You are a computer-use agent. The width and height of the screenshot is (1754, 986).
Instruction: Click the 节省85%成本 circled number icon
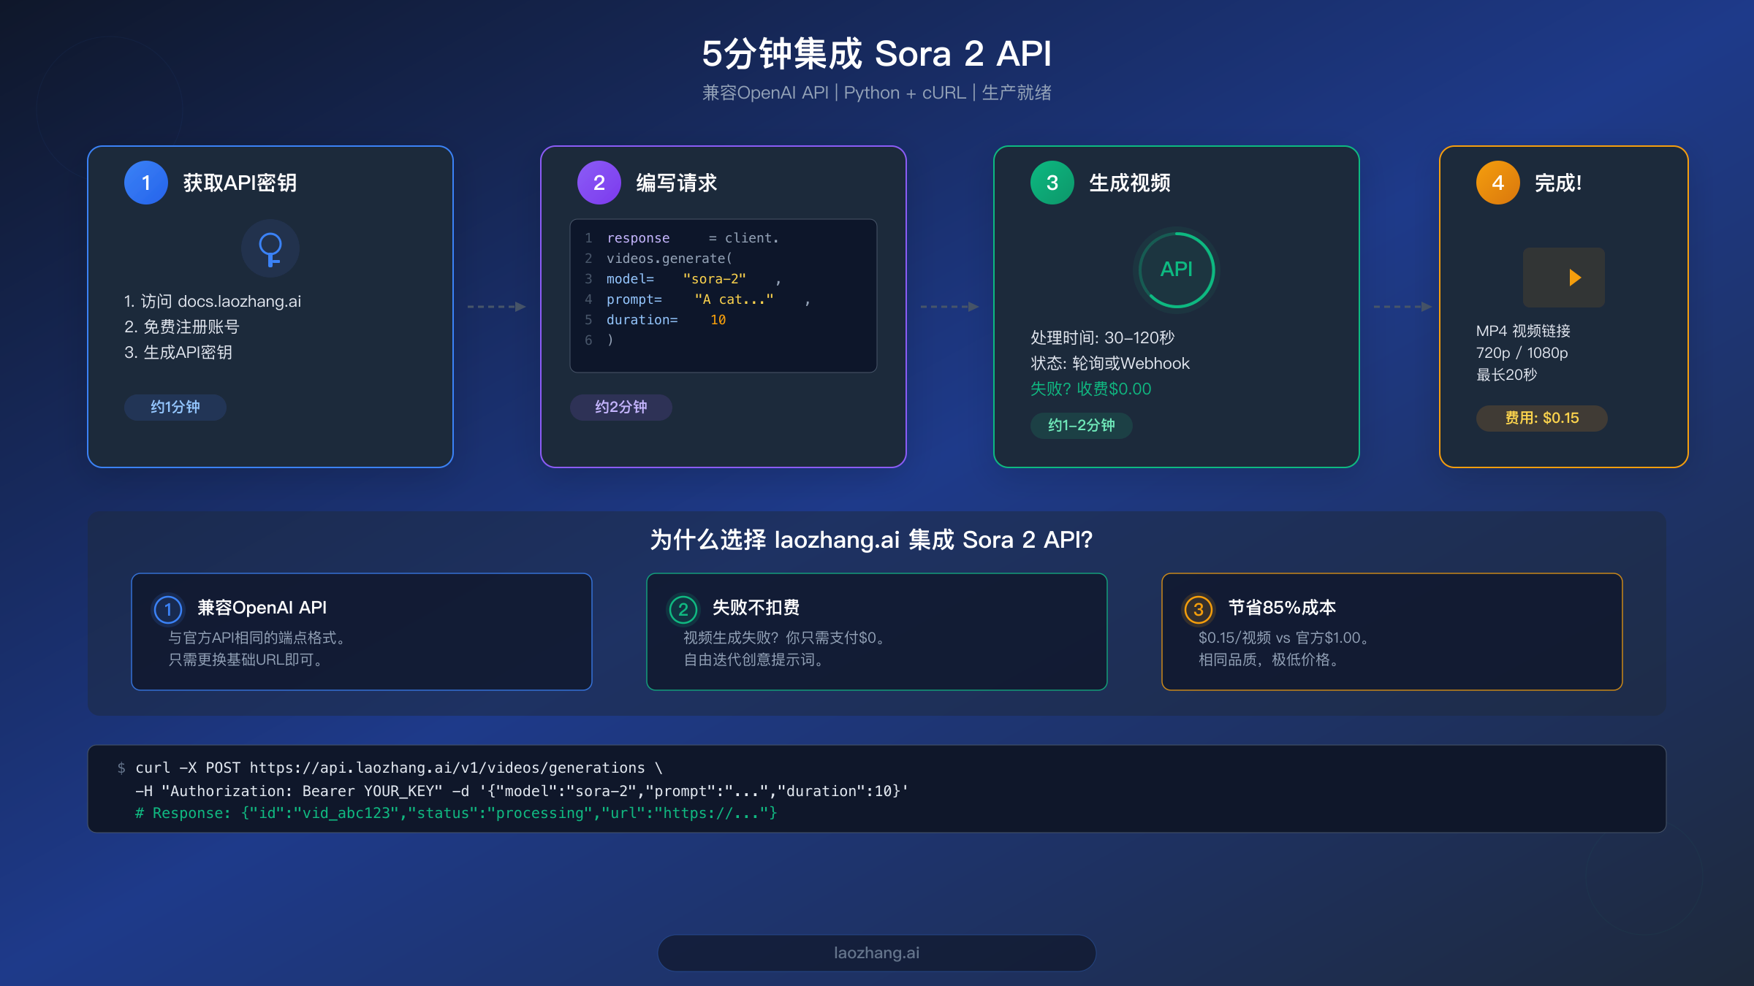tap(1199, 607)
